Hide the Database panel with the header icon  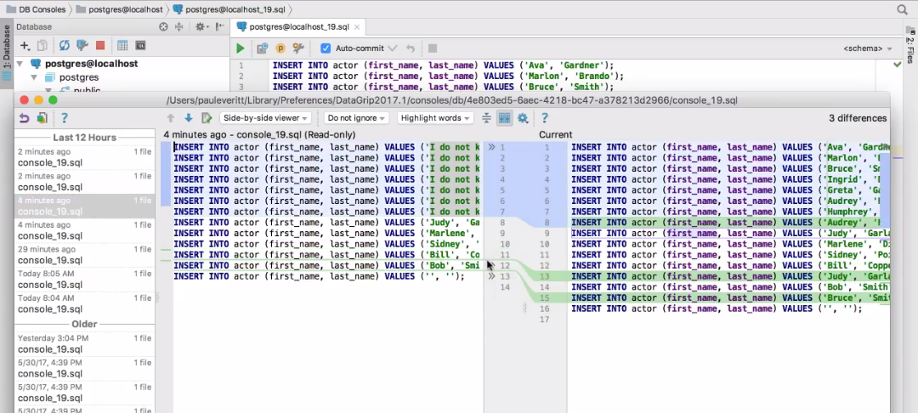(x=220, y=27)
